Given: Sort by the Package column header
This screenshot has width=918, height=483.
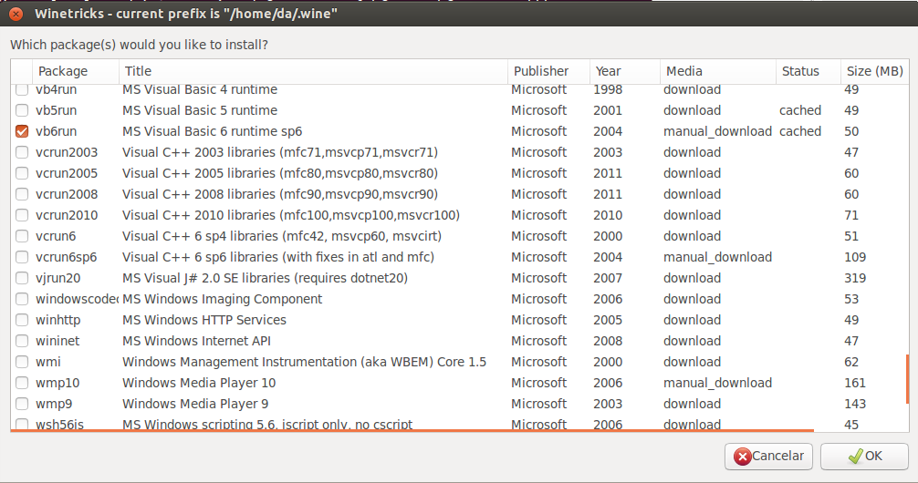Looking at the screenshot, I should coord(76,71).
